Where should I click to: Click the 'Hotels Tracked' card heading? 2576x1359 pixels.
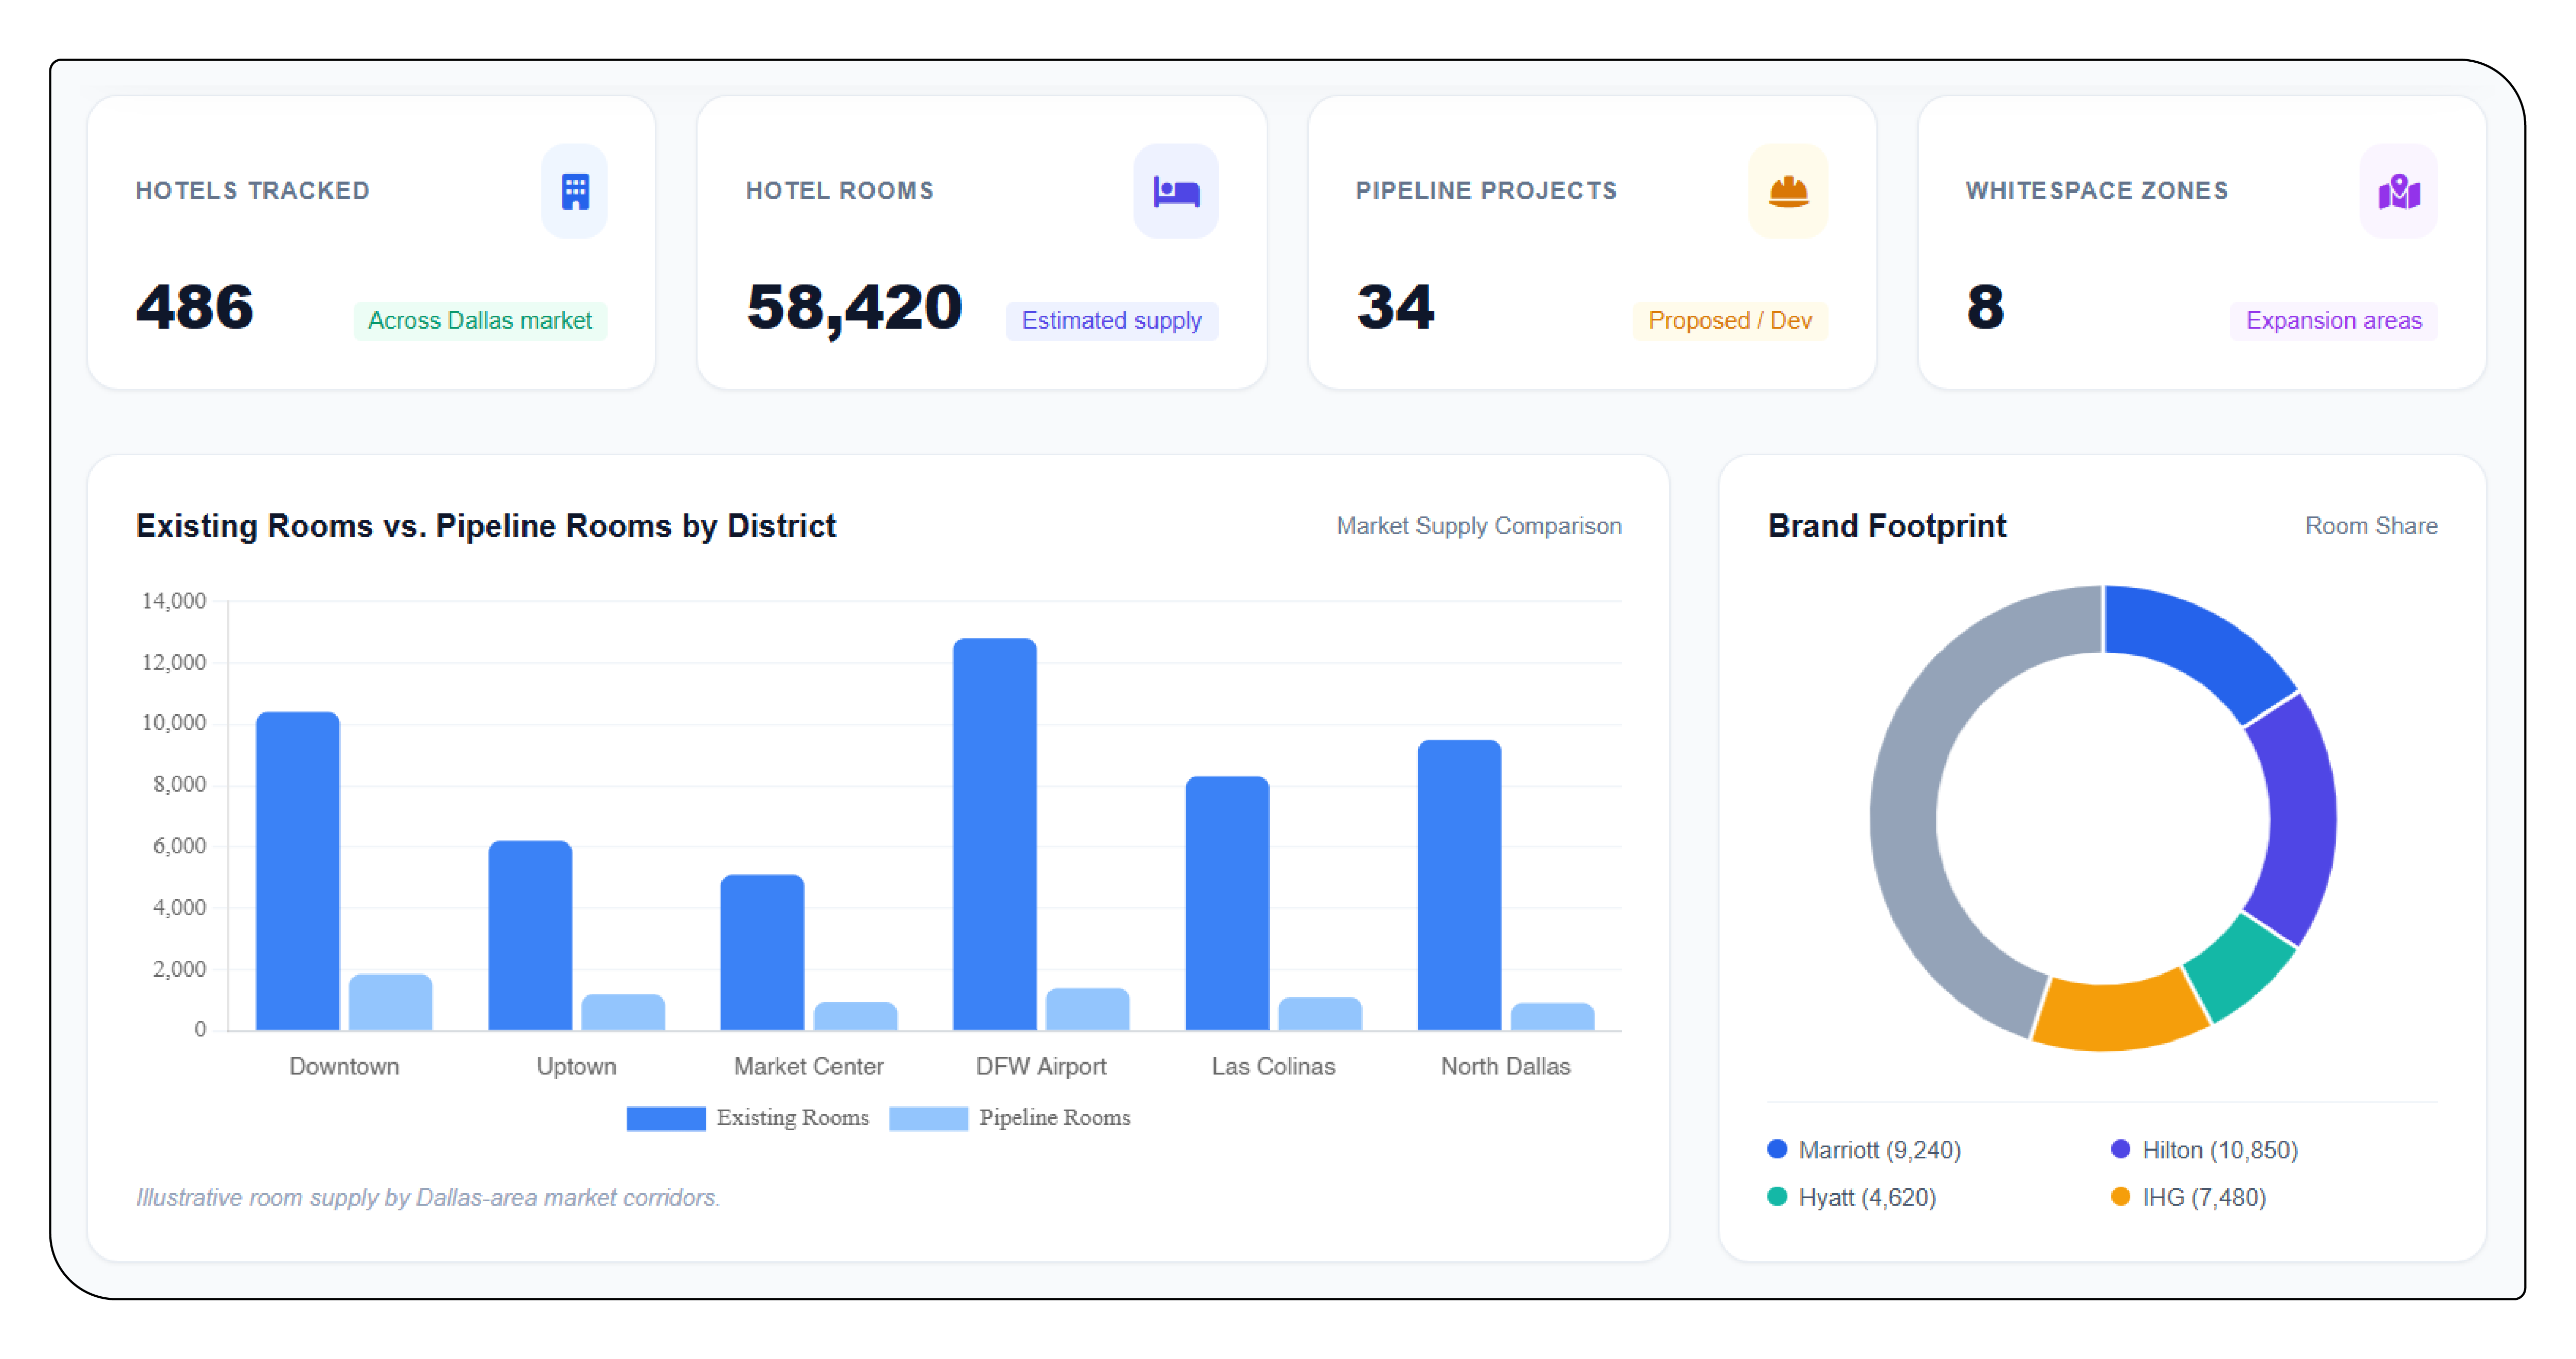click(x=252, y=190)
